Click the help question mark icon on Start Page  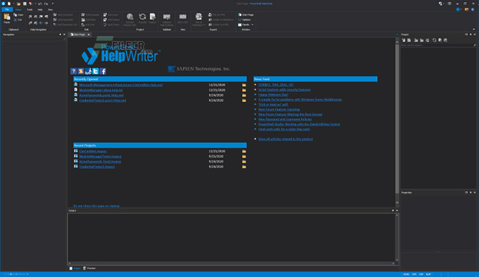[73, 71]
